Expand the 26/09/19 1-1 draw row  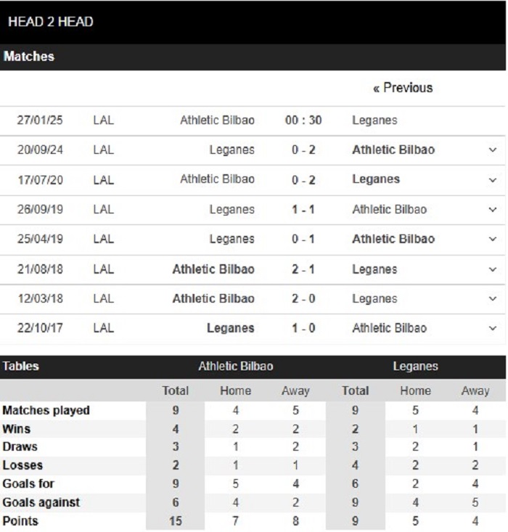(x=492, y=209)
